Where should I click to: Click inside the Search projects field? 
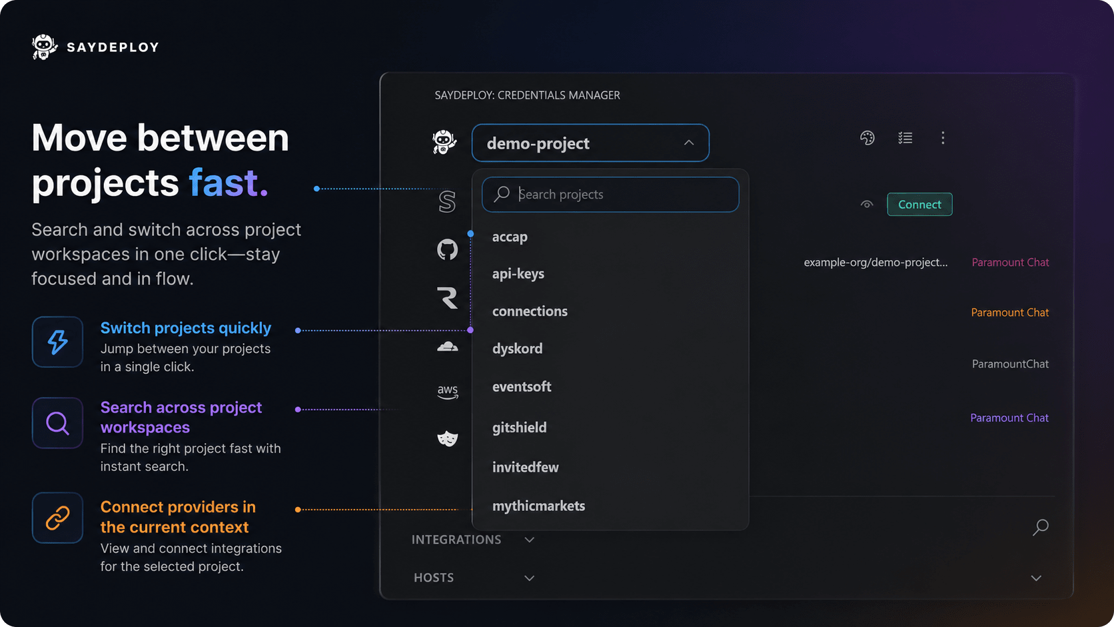click(x=610, y=195)
